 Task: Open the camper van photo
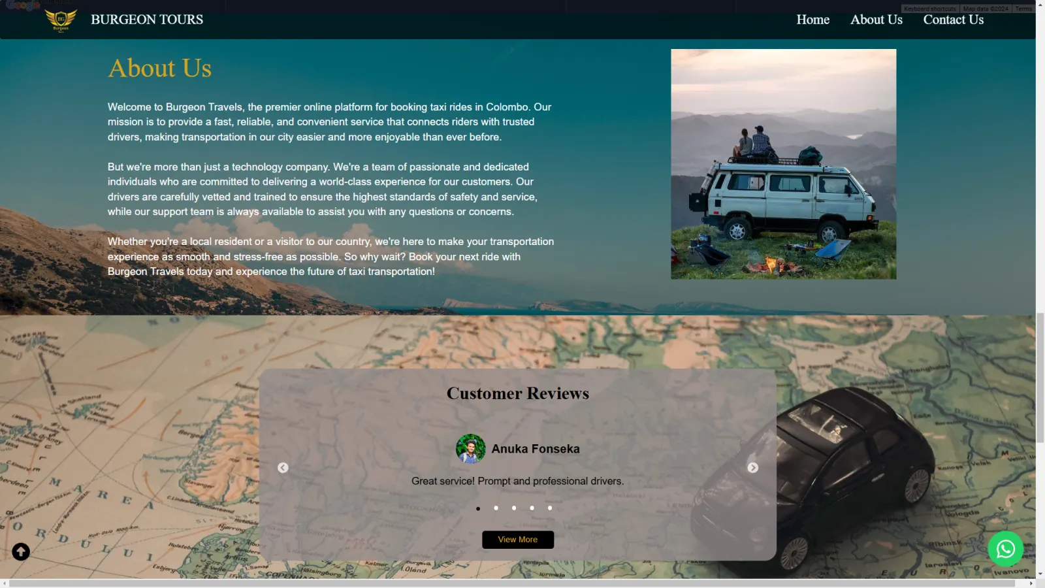click(784, 164)
